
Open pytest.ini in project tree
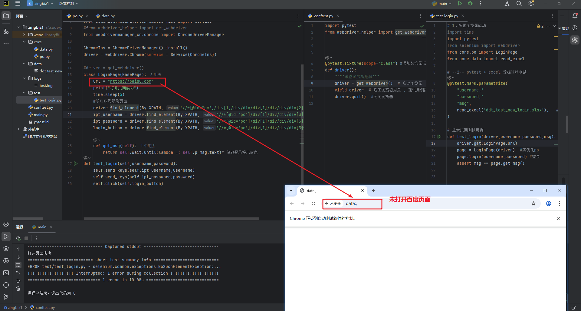39,122
